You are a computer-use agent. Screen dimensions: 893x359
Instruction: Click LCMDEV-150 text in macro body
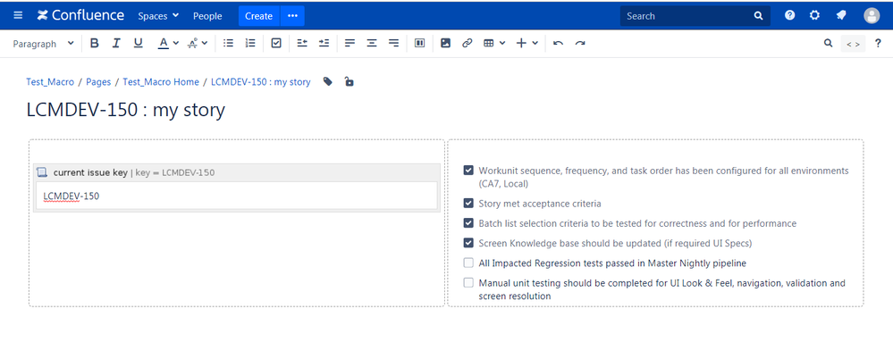point(72,196)
